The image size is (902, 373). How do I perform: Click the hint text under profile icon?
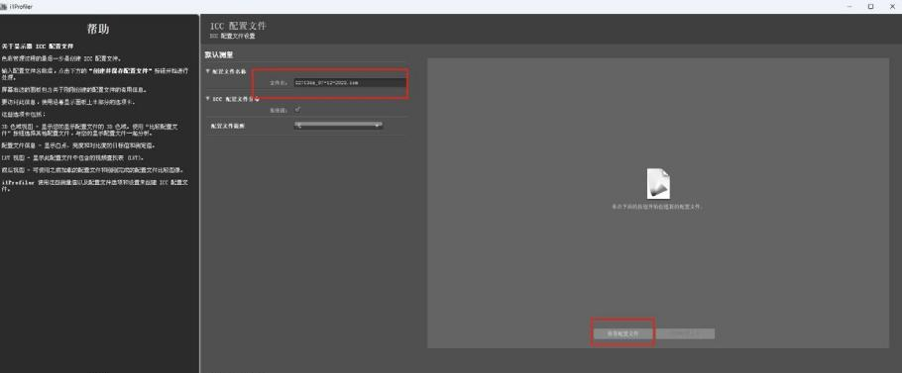657,206
